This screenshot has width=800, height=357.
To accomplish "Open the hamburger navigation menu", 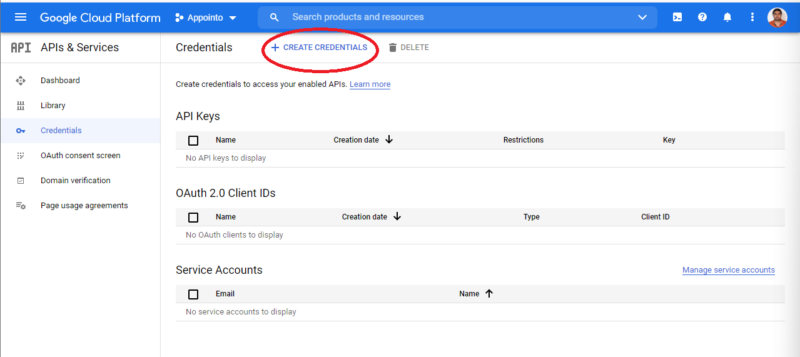I will click(x=21, y=17).
